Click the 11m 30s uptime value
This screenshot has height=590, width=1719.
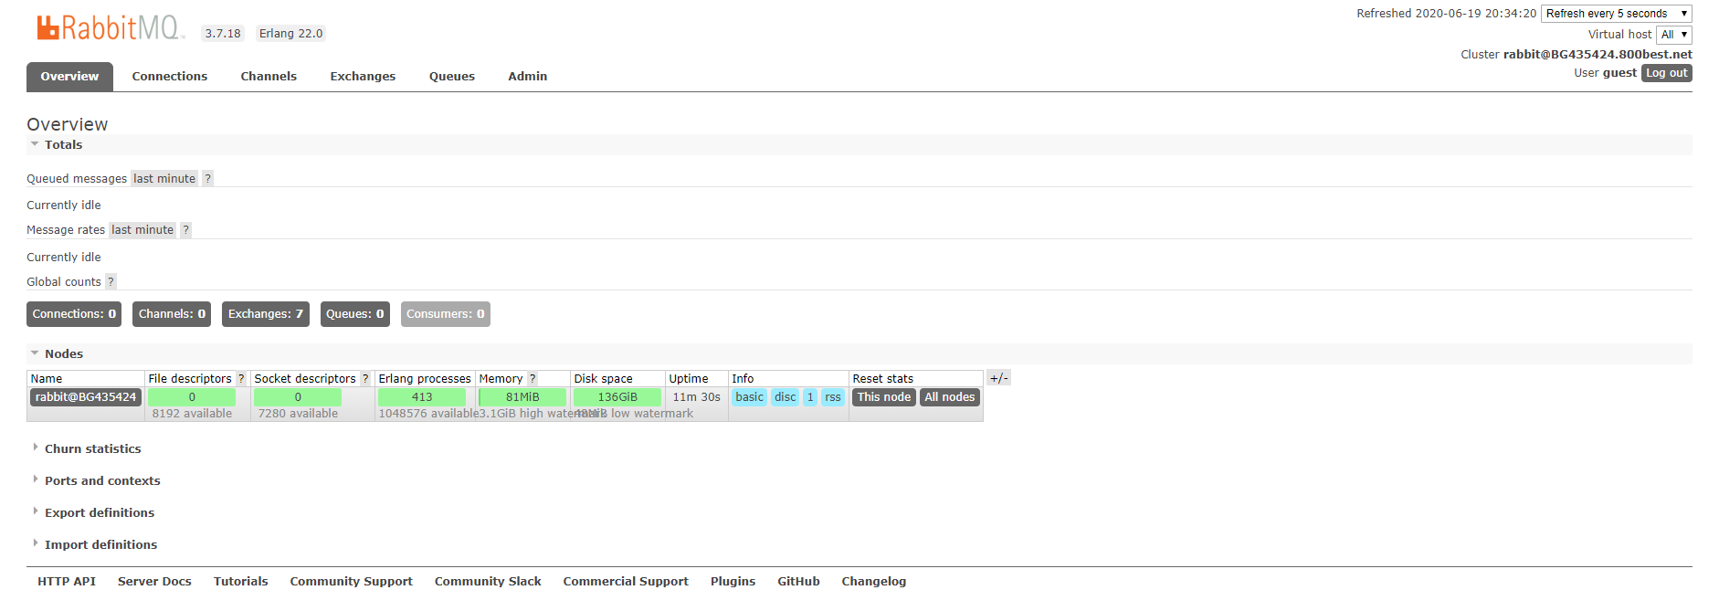(697, 397)
